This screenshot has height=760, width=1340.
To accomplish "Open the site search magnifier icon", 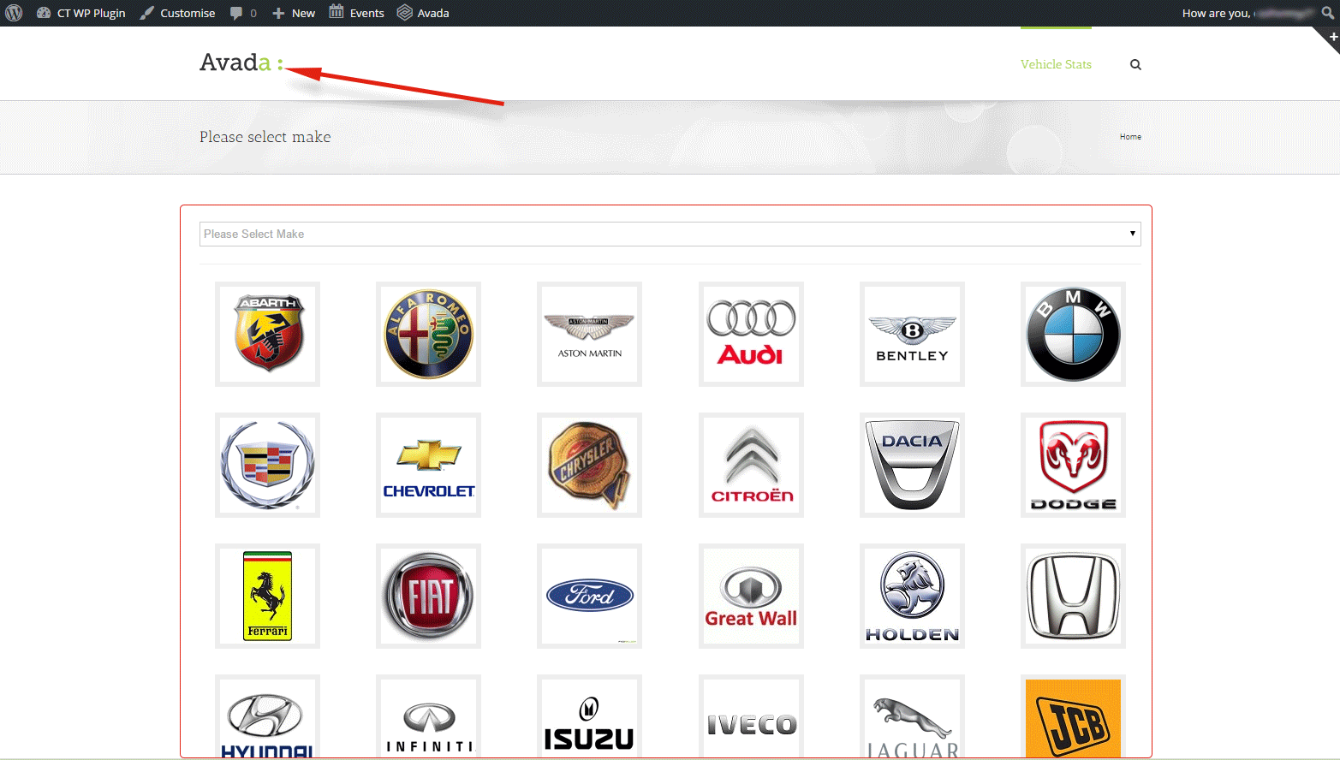I will point(1135,64).
